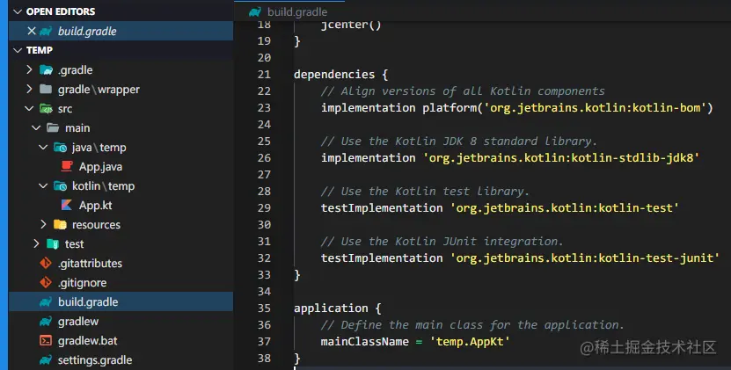Click the gradle icon beside build.gradle in Open Editors
This screenshot has height=370, width=731.
coord(46,32)
